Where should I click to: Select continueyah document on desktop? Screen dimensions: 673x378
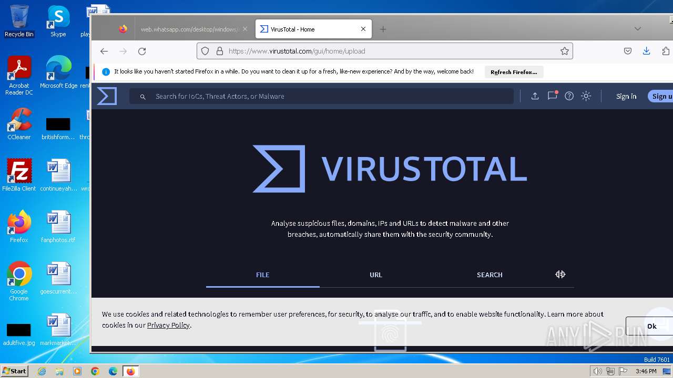pos(58,175)
